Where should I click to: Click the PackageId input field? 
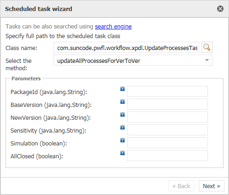point(168,91)
